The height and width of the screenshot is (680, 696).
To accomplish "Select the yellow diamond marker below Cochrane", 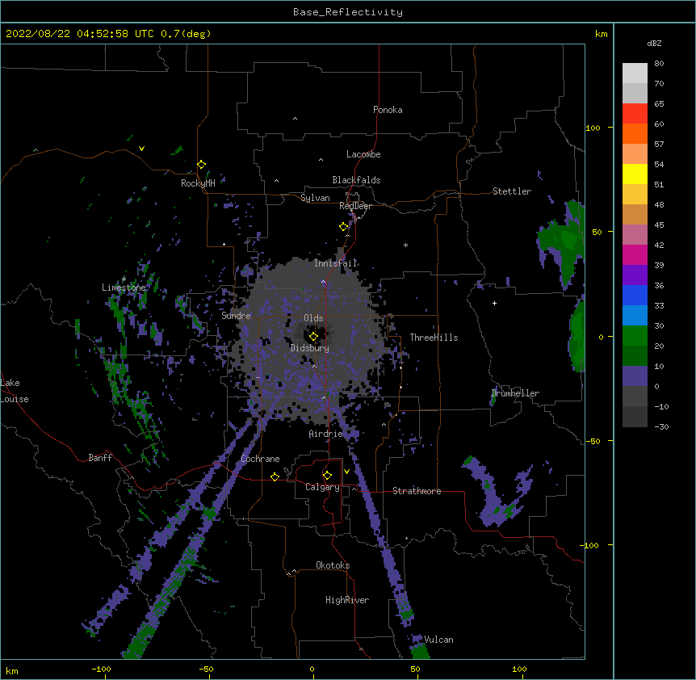I will (275, 476).
